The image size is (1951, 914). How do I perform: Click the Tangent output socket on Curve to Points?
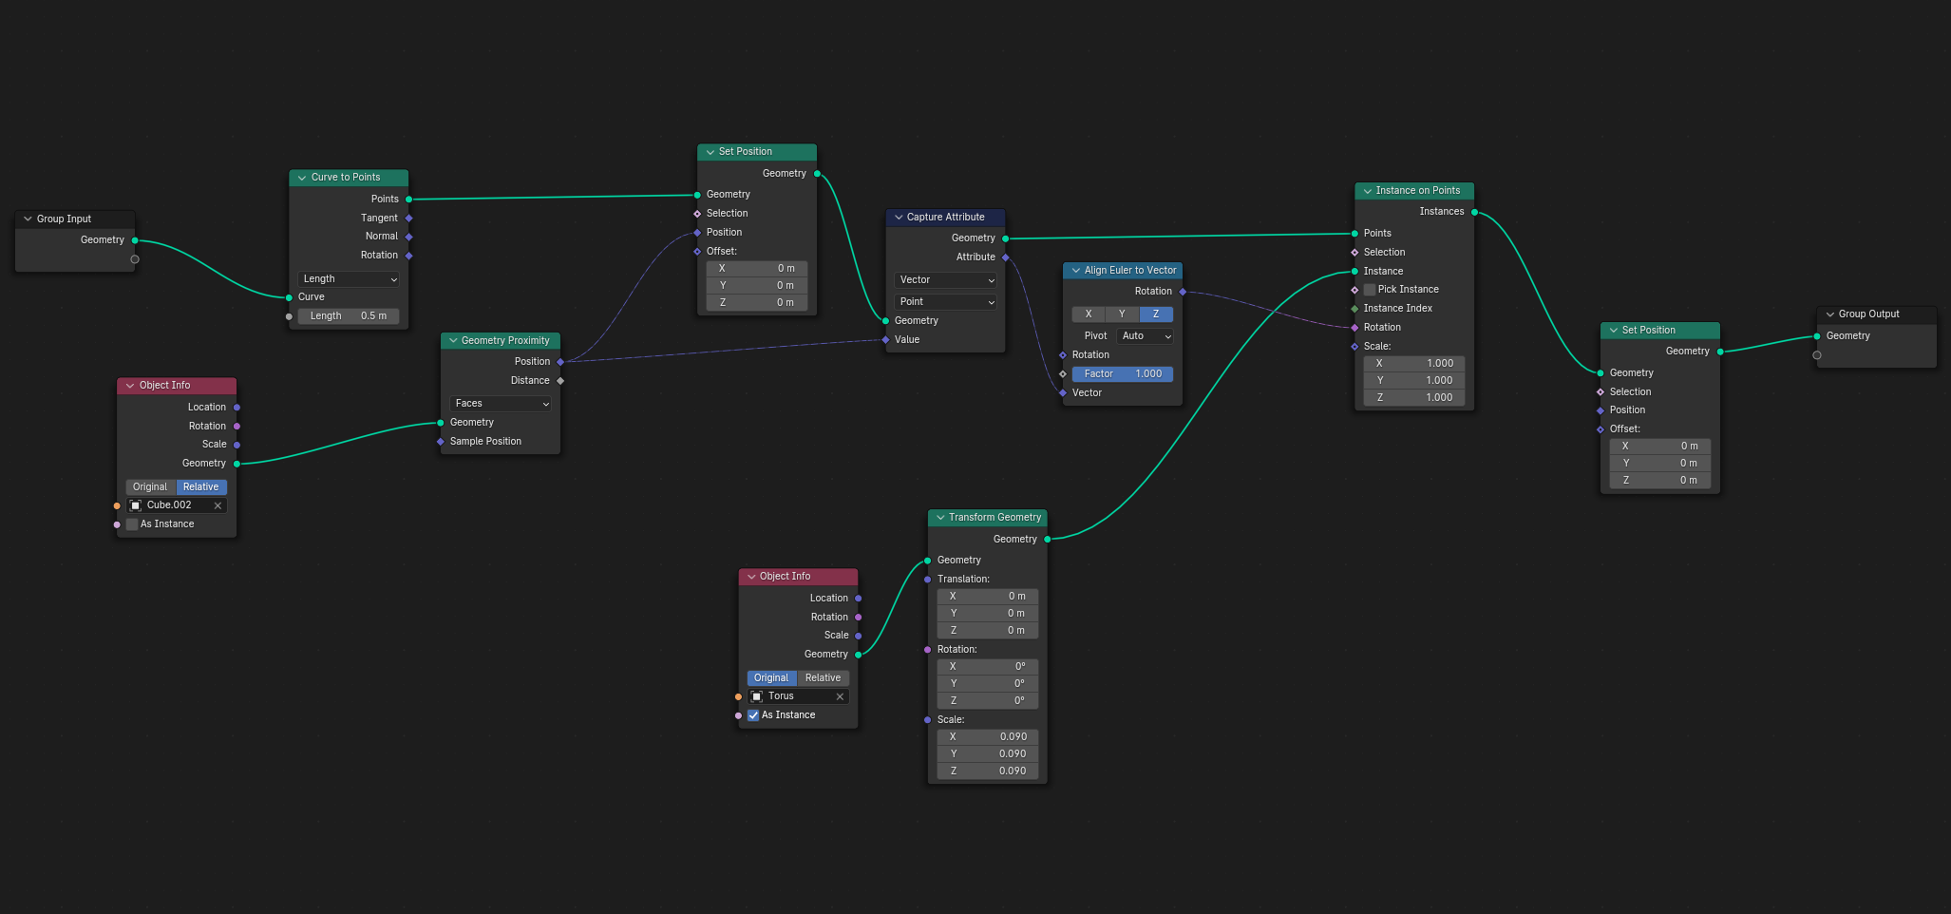pyautogui.click(x=409, y=218)
